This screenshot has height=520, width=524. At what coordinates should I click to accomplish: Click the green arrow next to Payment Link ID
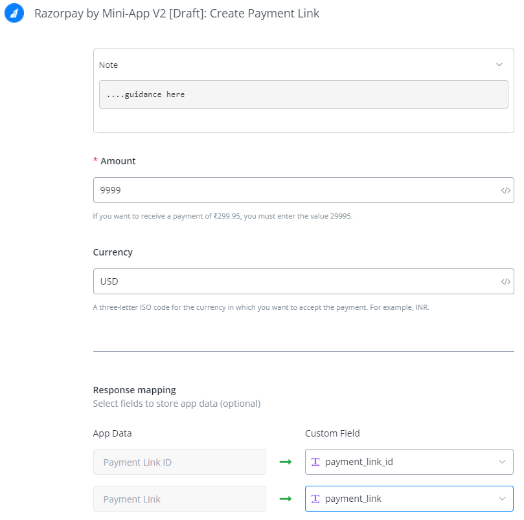pyautogui.click(x=285, y=462)
